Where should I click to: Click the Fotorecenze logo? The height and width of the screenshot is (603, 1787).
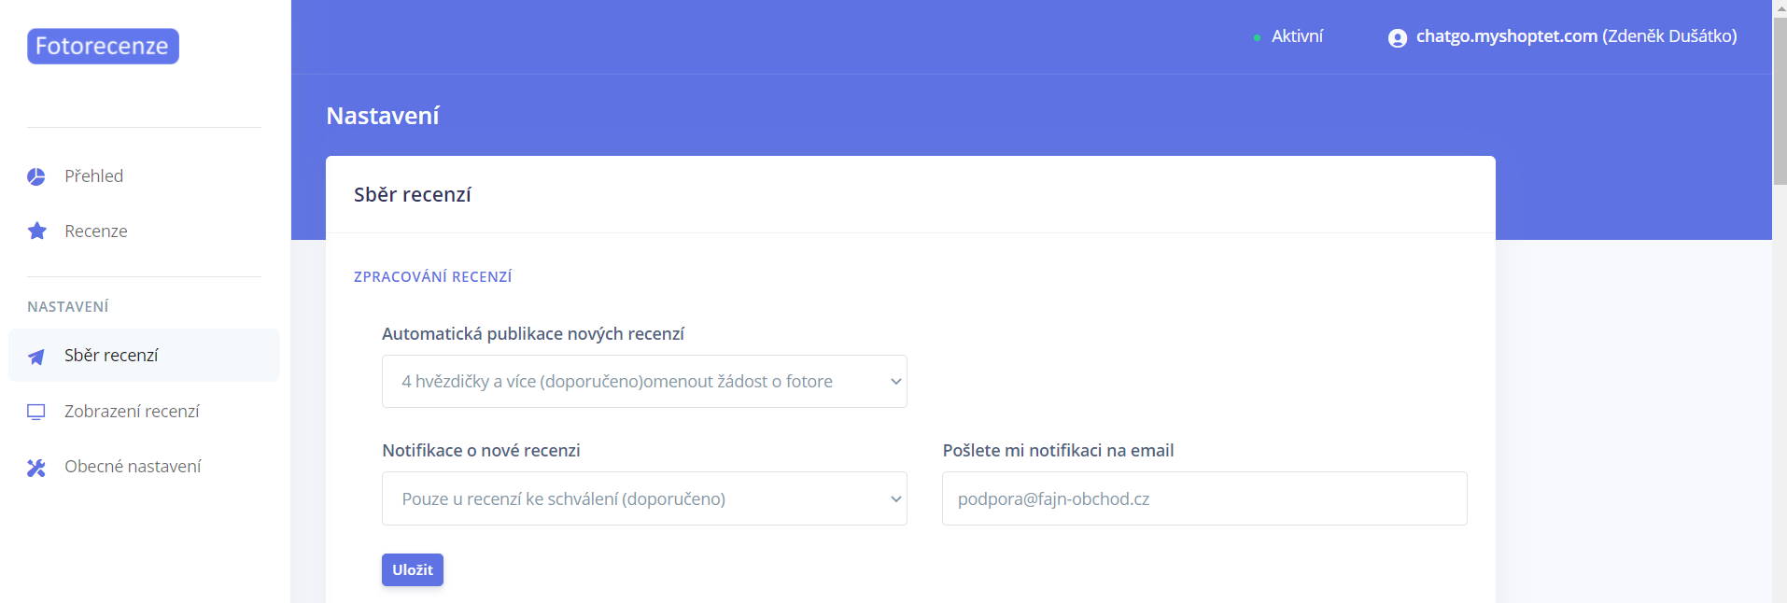(103, 46)
